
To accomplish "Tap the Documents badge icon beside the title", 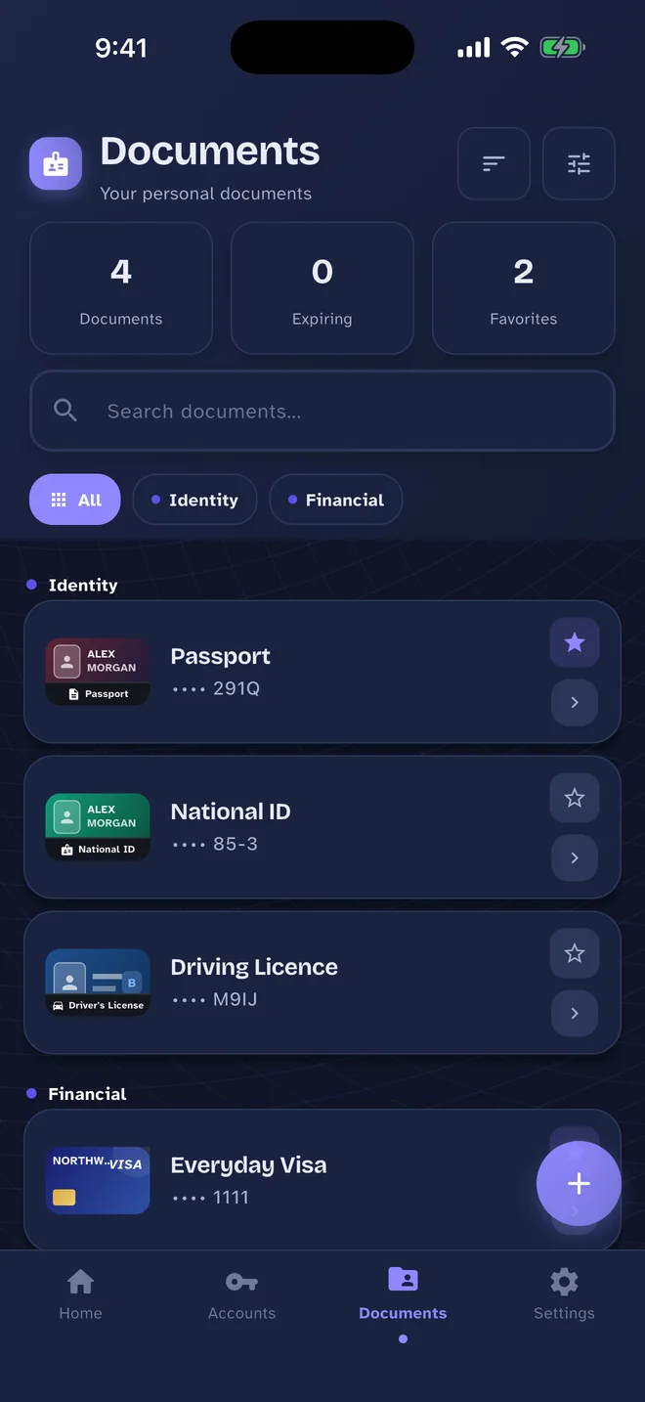I will [x=56, y=164].
